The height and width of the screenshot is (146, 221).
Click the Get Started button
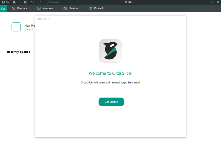point(111,102)
